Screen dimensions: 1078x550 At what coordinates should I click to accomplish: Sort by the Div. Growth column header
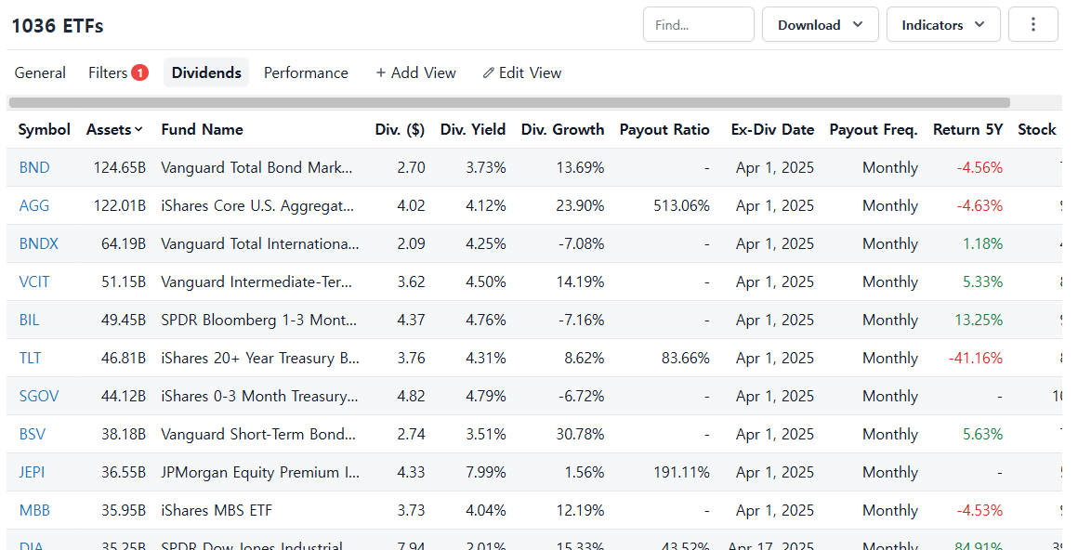[562, 129]
